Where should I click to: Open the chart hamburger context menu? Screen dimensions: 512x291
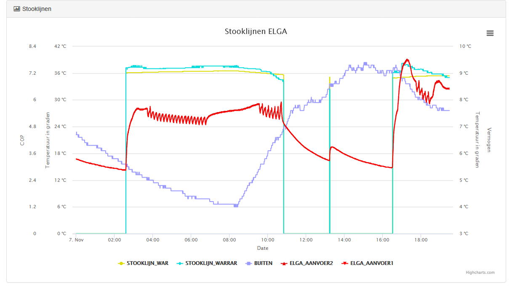pos(490,33)
